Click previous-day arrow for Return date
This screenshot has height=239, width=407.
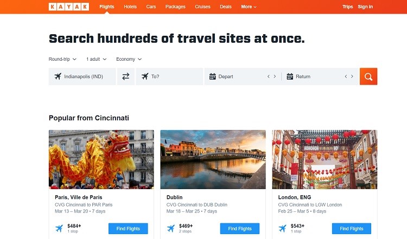tap(346, 76)
